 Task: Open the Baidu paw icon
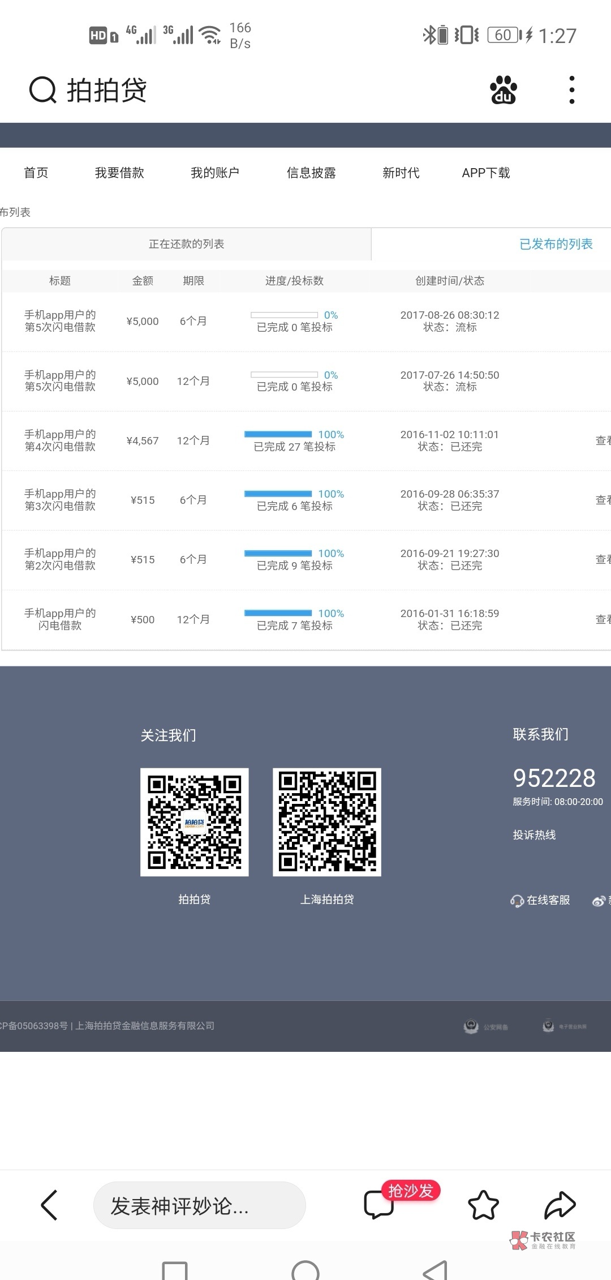[503, 90]
